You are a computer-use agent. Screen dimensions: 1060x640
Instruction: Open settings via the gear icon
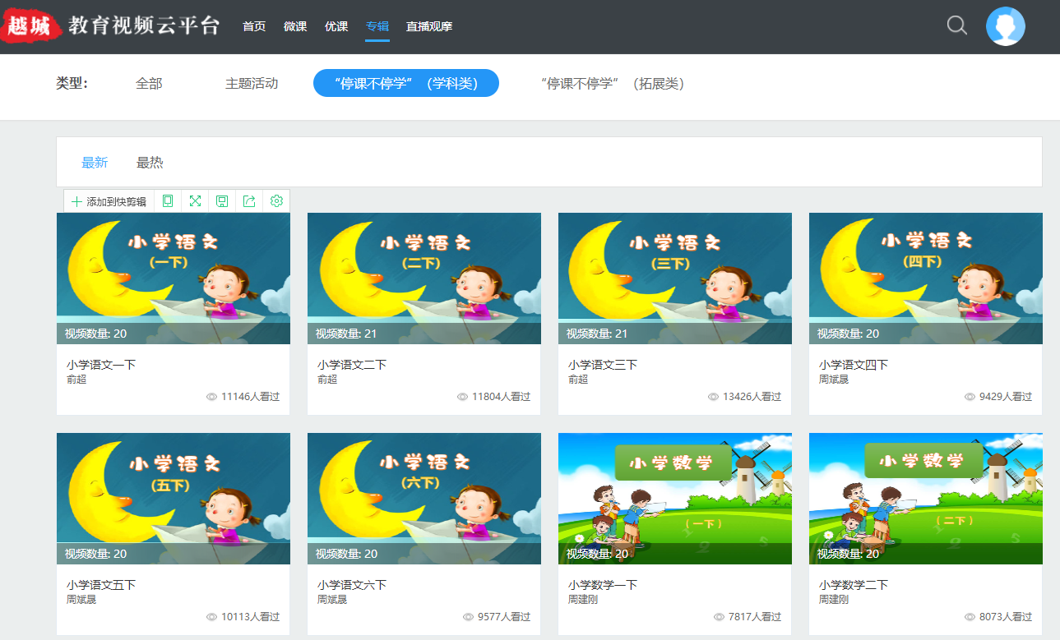pos(276,200)
